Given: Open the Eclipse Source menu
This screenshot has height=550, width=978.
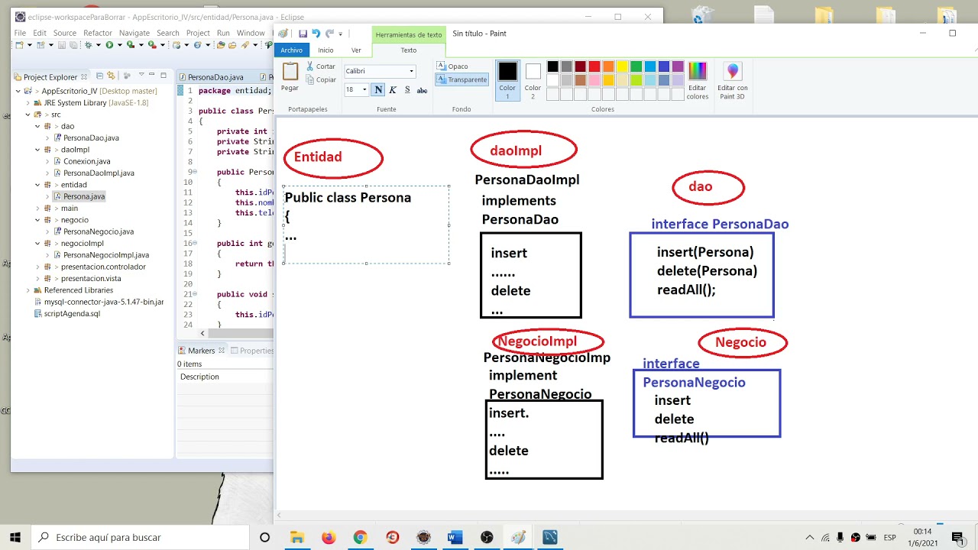Looking at the screenshot, I should point(65,33).
